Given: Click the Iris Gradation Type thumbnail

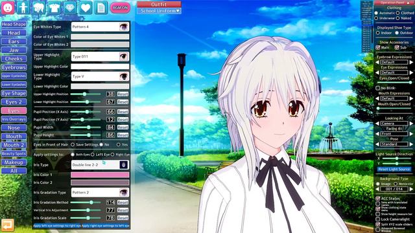Looking at the screenshot, I should [x=124, y=193].
